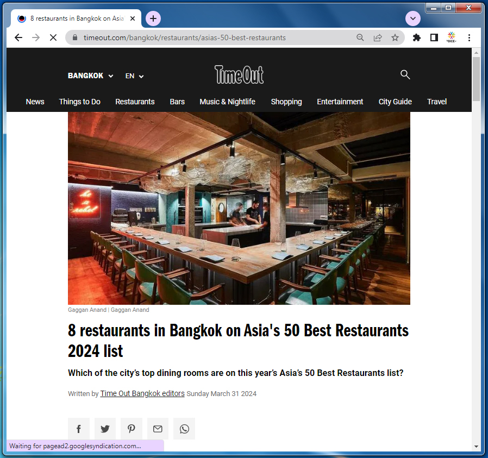Click the Voice extension icon
Viewport: 488px width, 458px height.
click(x=451, y=37)
